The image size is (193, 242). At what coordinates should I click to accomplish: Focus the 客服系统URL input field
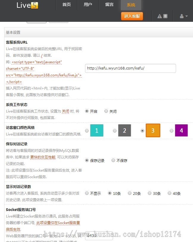click(x=131, y=68)
